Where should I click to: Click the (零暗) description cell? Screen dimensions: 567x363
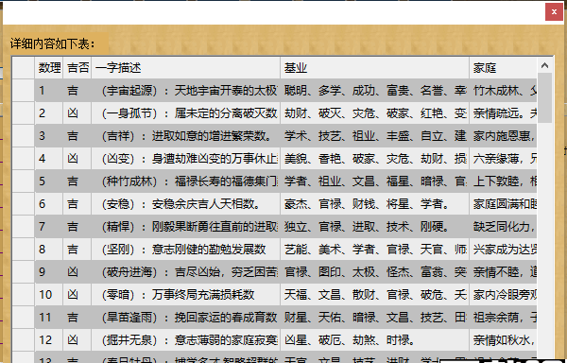[186, 295]
